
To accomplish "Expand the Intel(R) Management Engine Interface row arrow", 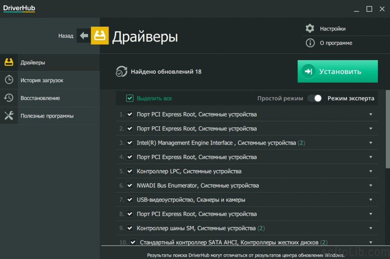I will click(371, 143).
